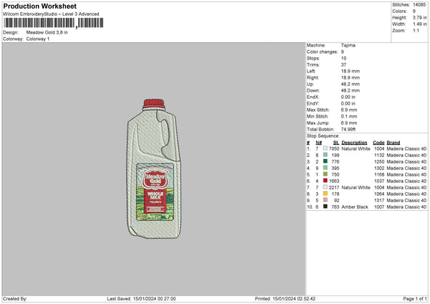Click the 'Down:' label
Viewport: 430px width, 304px height.
313,90
